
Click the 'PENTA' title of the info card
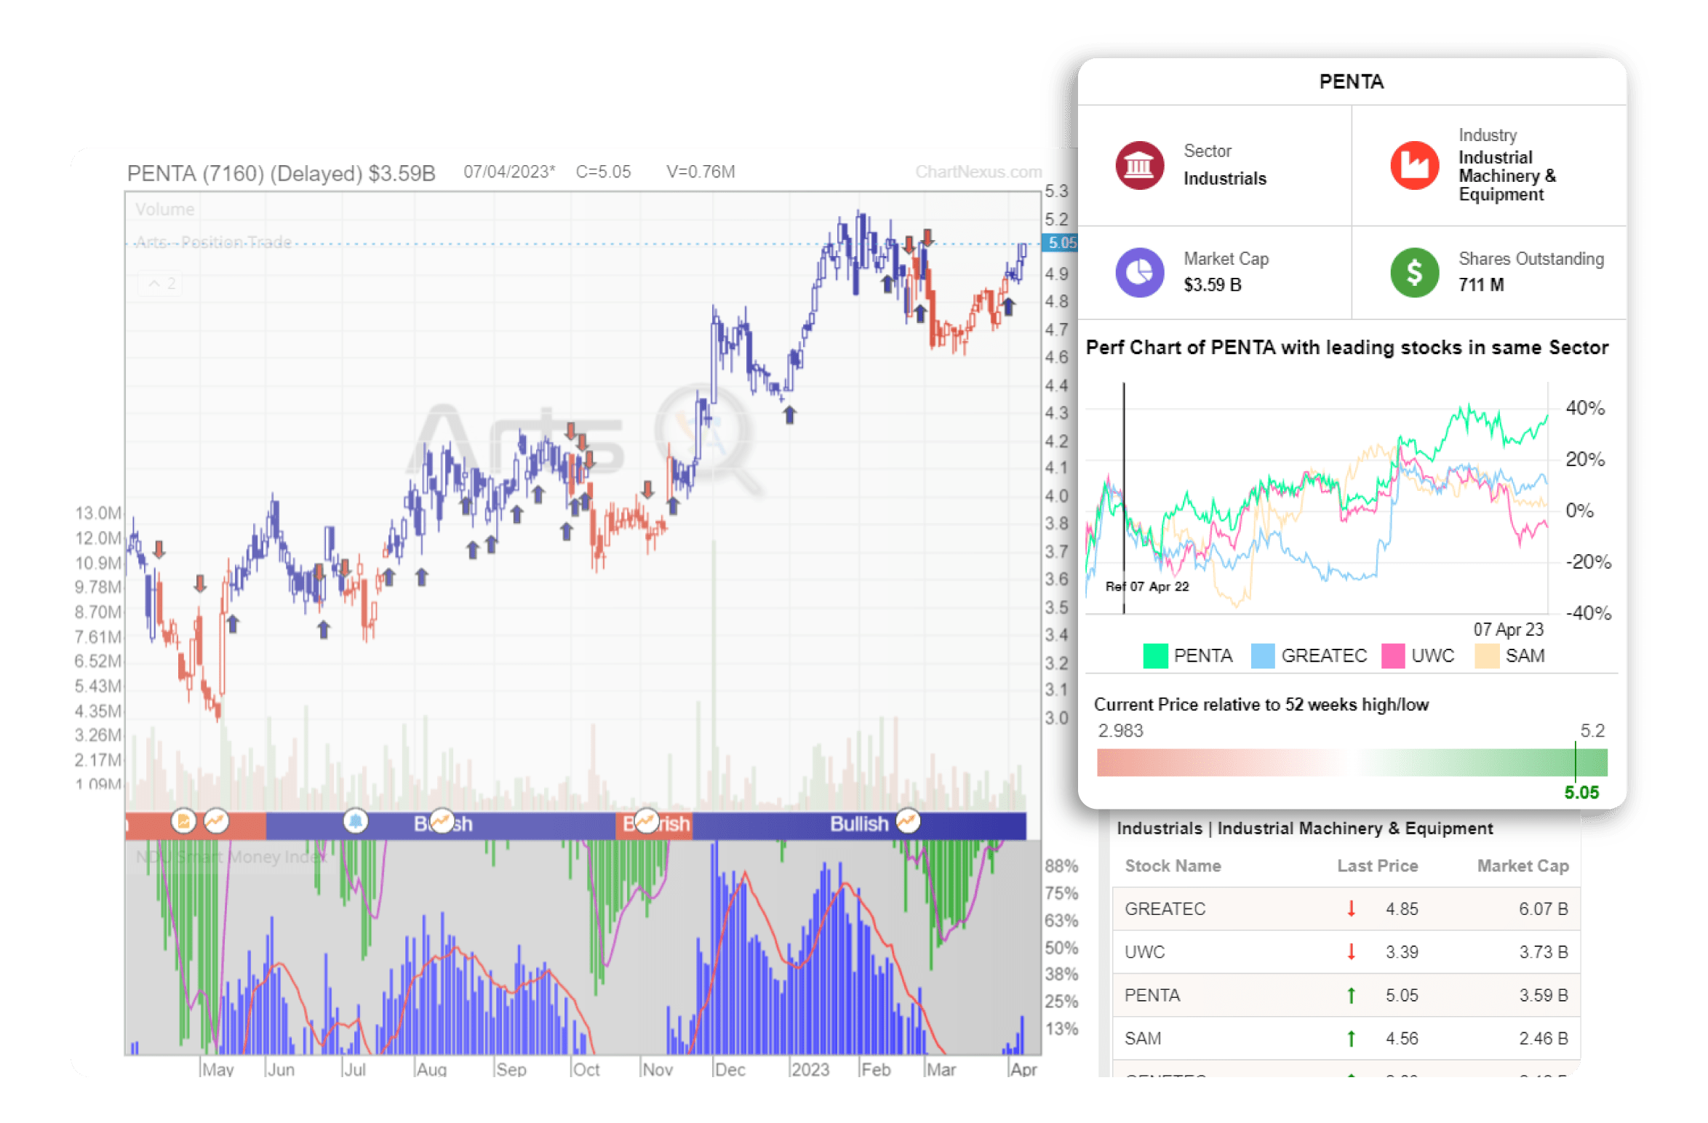tap(1351, 81)
